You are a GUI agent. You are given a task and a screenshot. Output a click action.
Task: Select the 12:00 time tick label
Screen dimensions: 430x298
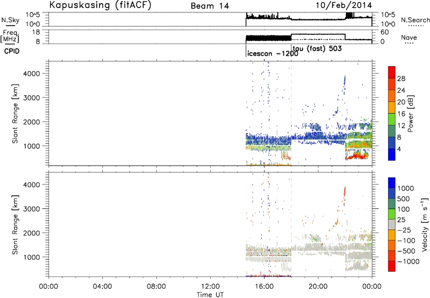[x=210, y=287]
